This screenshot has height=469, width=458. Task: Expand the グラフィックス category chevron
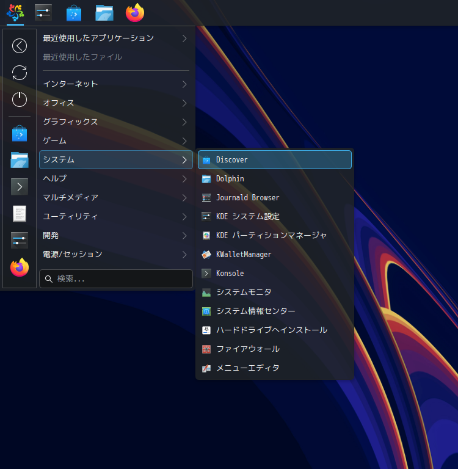(x=184, y=122)
